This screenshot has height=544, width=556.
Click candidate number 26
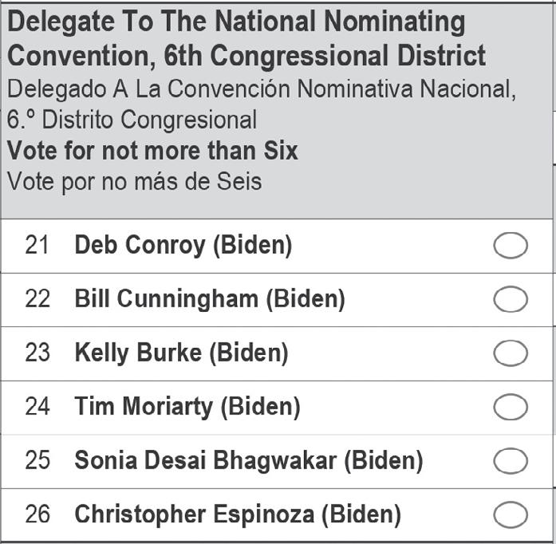[x=37, y=514]
